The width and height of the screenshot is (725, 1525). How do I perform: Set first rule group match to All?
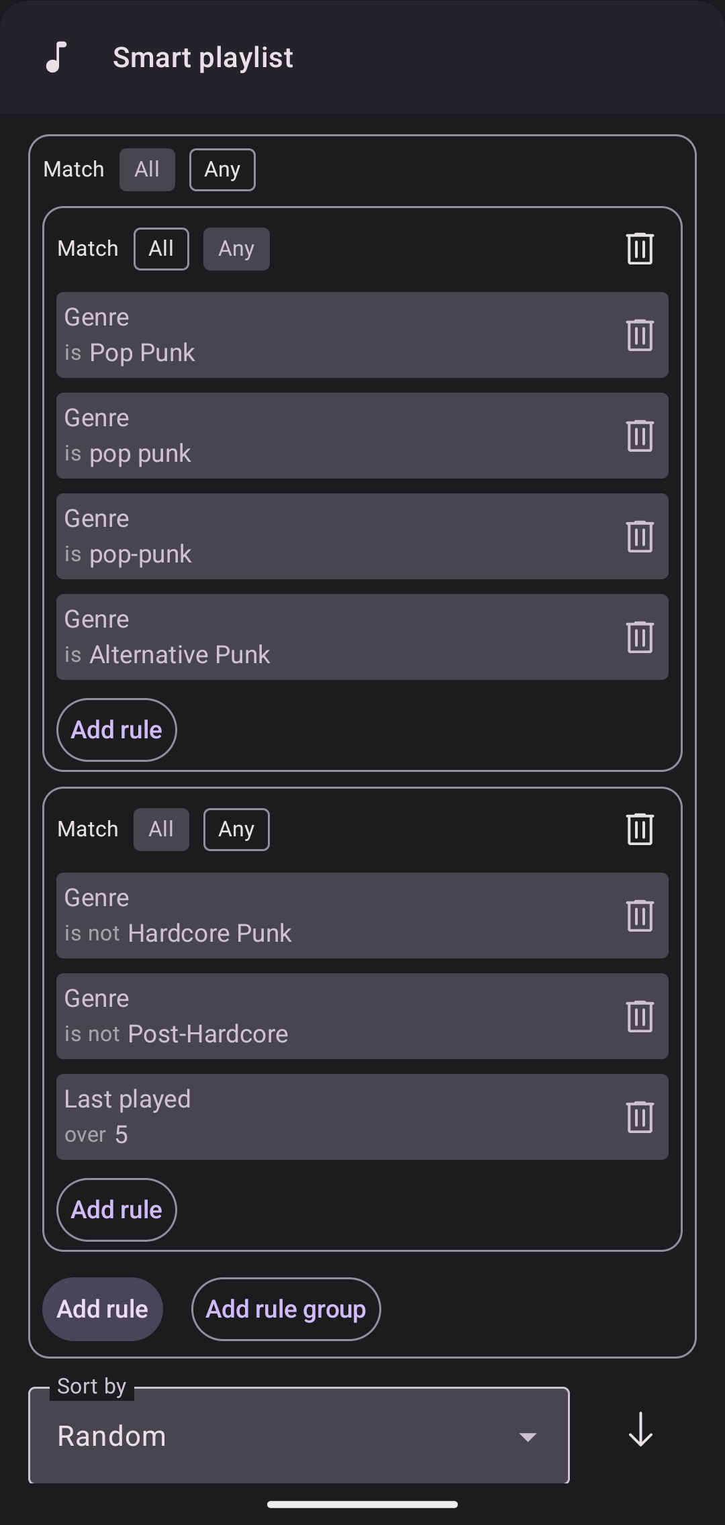[161, 249]
